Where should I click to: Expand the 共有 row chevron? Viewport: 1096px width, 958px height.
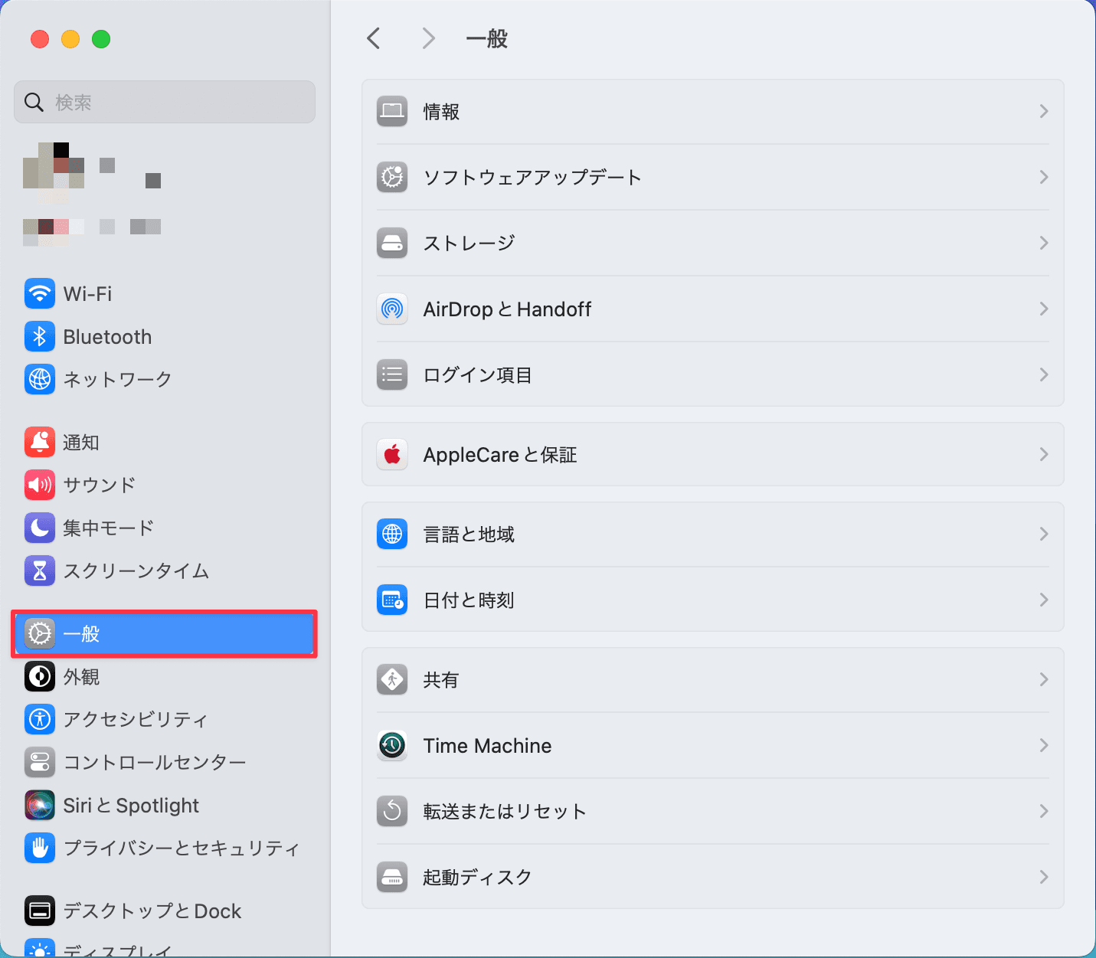pos(1043,679)
